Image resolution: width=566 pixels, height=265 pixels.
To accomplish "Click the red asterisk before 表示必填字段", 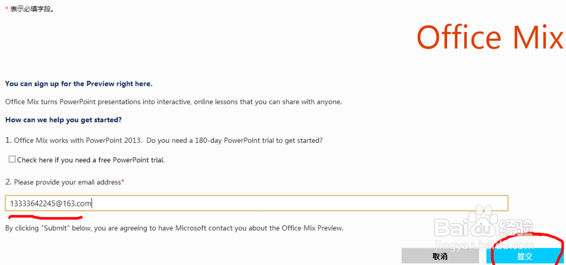I will click(7, 9).
